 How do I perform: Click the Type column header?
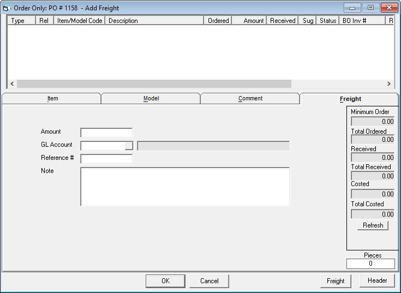pos(21,20)
